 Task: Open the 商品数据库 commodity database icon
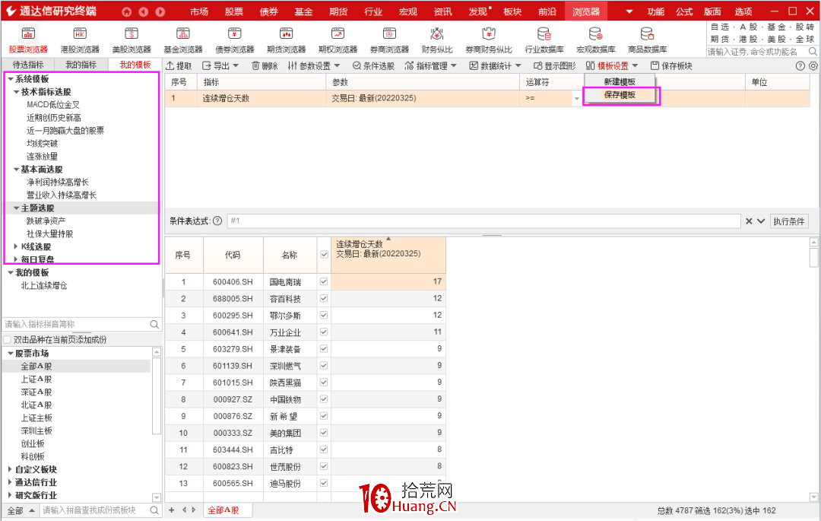647,40
